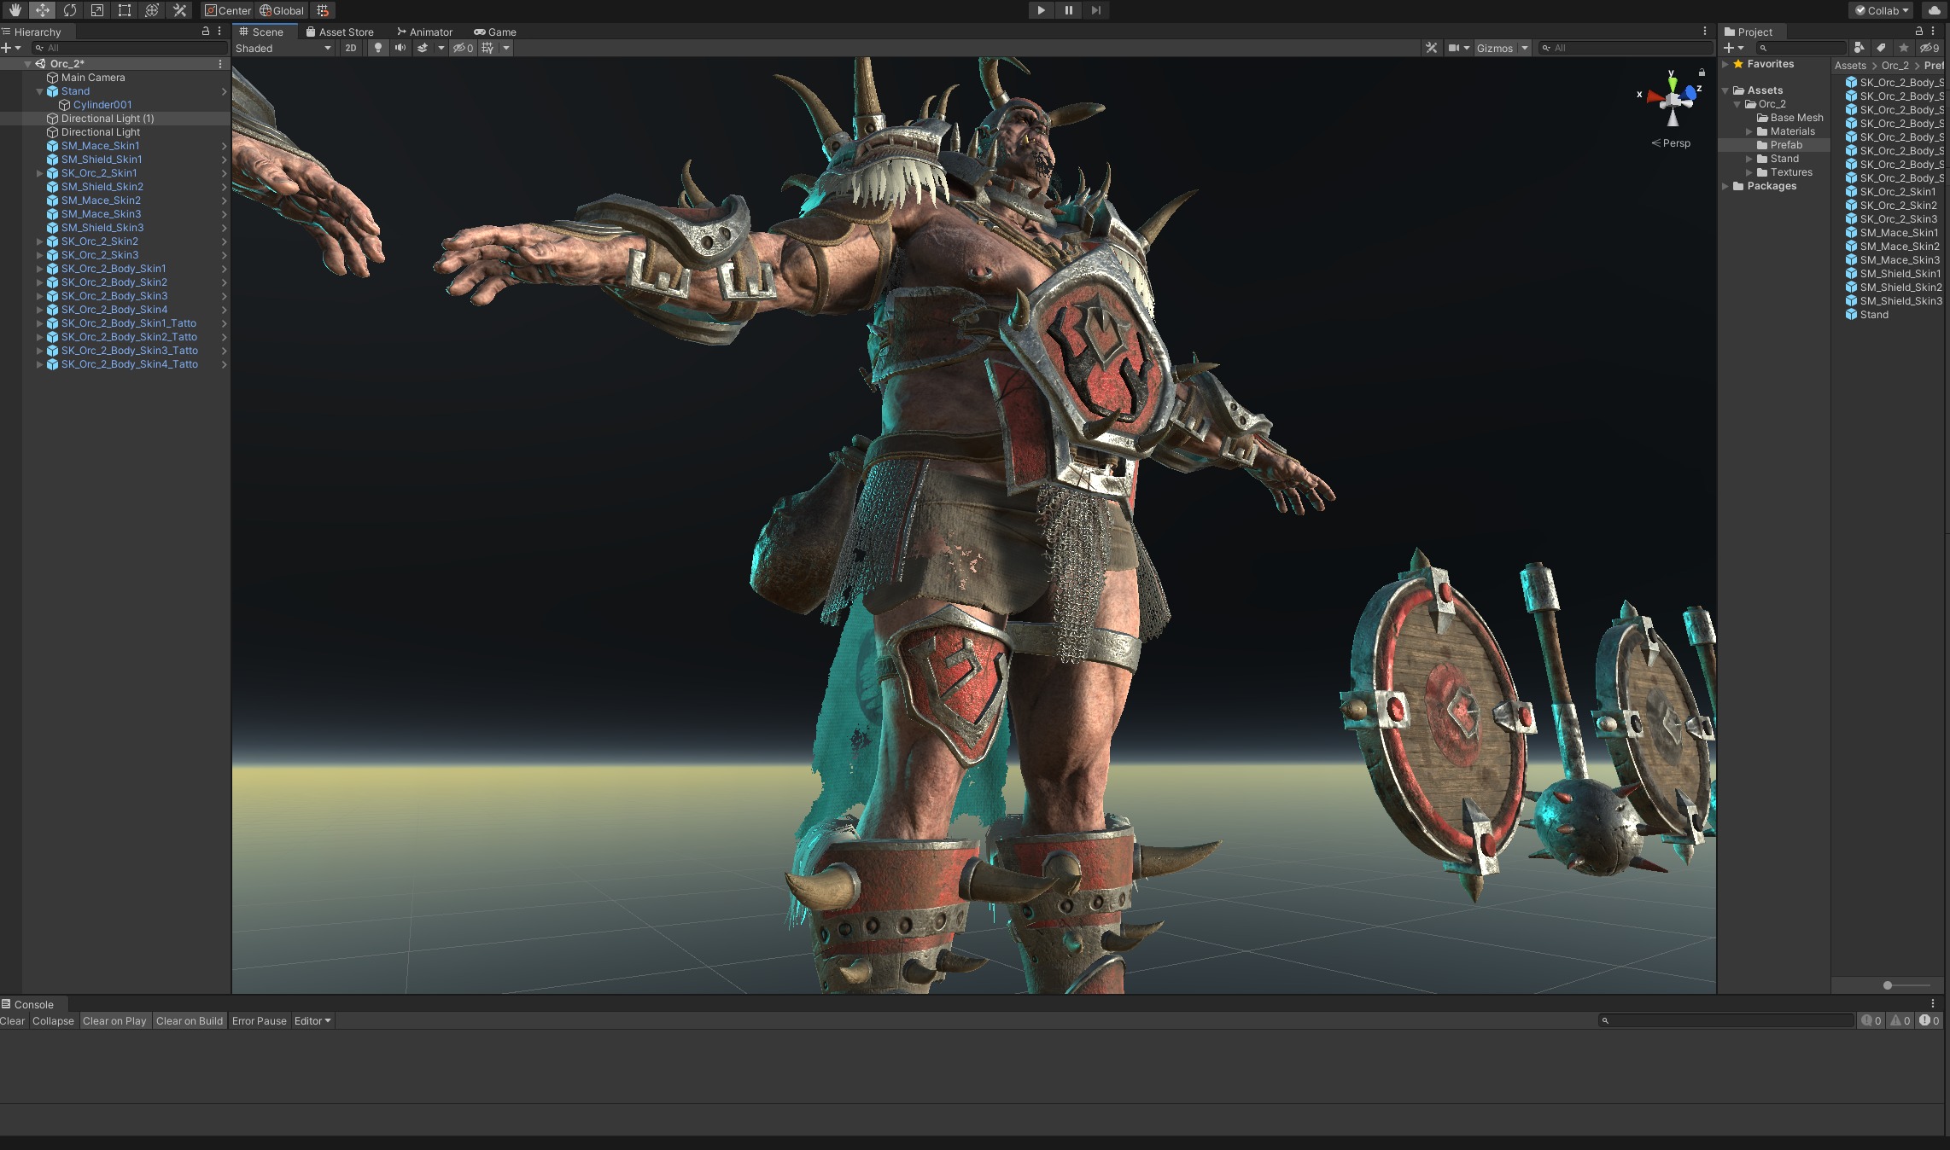Switch to the Asset Store tab
Viewport: 1950px width, 1150px height.
tap(340, 32)
